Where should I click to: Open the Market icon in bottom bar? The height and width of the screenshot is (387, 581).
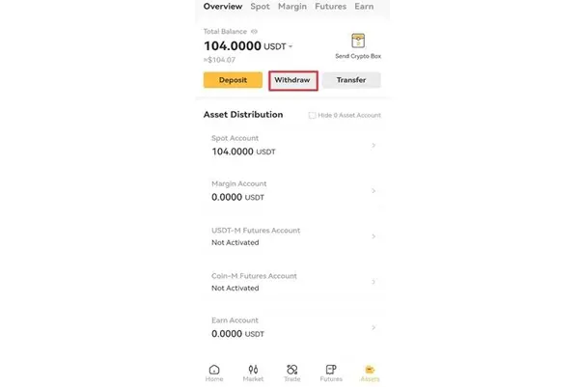pos(253,370)
